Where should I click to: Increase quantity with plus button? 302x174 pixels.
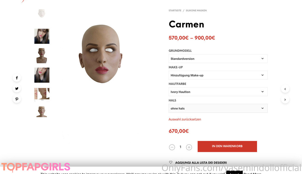pyautogui.click(x=189, y=147)
